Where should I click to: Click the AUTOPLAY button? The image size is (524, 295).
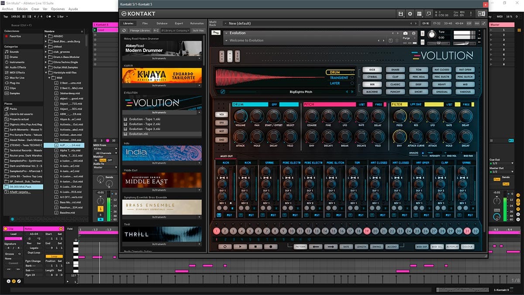click(452, 246)
